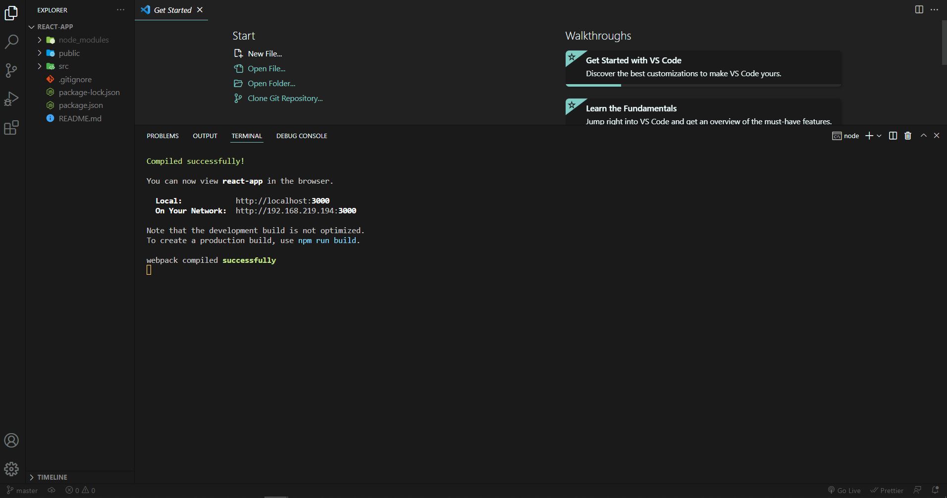
Task: Select the Terminal tab
Action: (x=247, y=136)
